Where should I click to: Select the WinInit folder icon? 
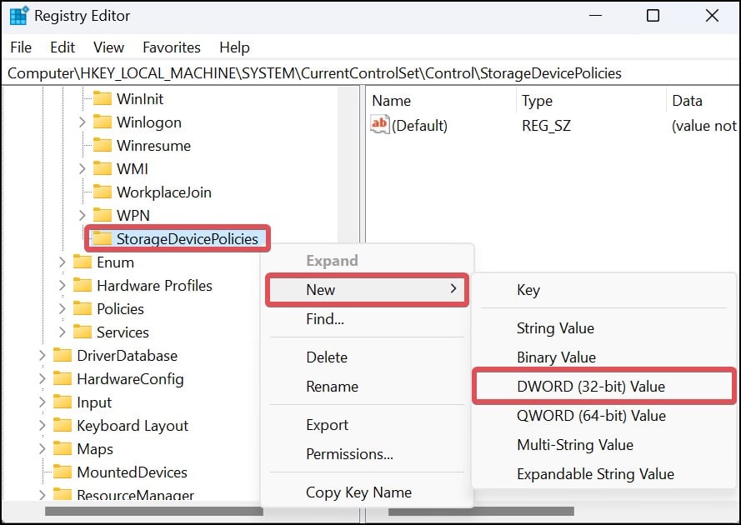tap(103, 98)
